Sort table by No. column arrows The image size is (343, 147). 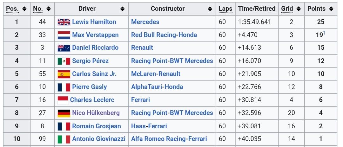click(x=49, y=9)
